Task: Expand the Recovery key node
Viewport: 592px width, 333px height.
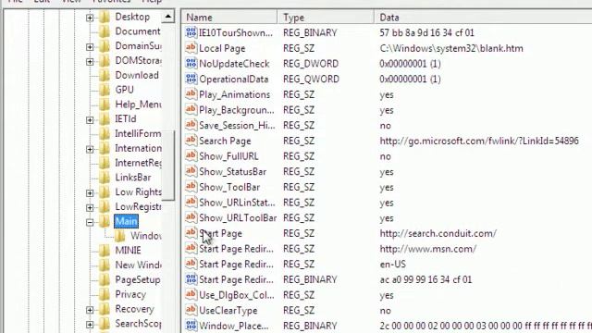Action: point(90,310)
